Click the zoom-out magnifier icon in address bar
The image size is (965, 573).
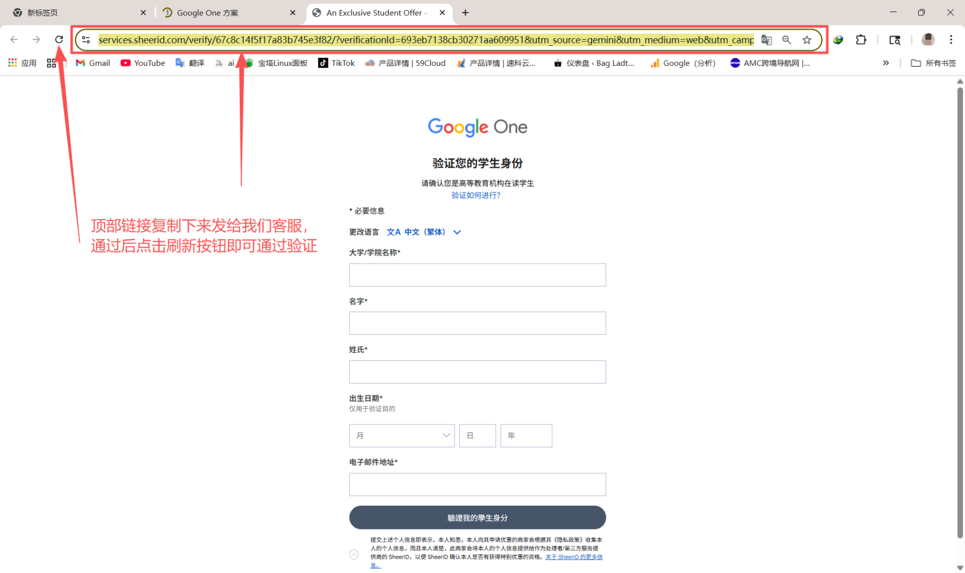point(787,39)
